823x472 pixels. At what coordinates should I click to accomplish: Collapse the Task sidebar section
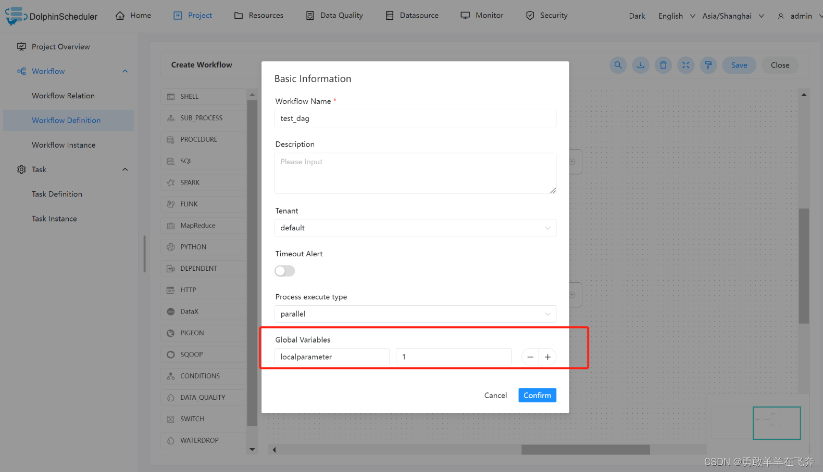[x=125, y=169]
